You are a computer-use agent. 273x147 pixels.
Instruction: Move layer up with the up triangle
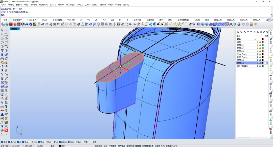coord(248,32)
